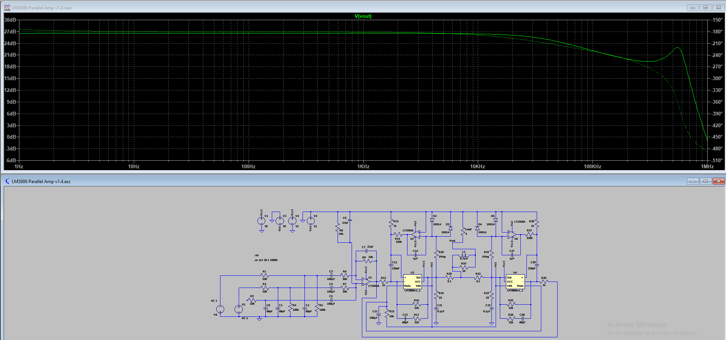Select inductor L1 symbol
This screenshot has width=726, height=340.
(464, 255)
